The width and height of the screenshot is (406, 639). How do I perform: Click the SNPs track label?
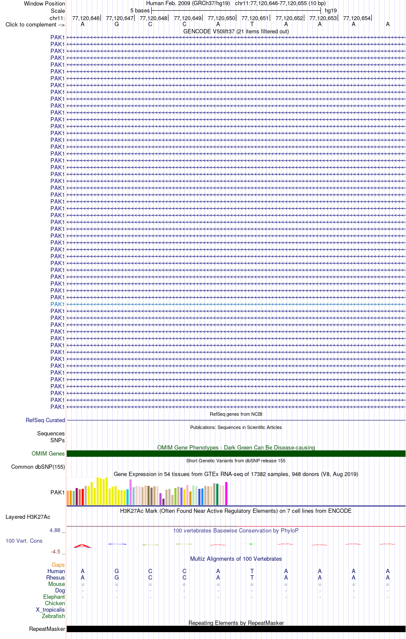coord(58,440)
